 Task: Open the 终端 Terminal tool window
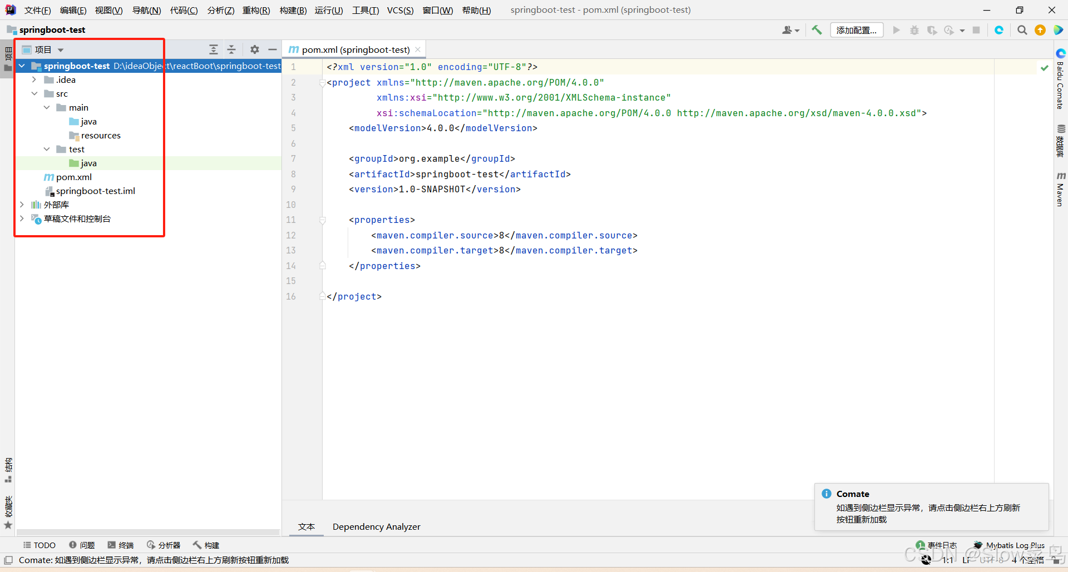pyautogui.click(x=121, y=545)
